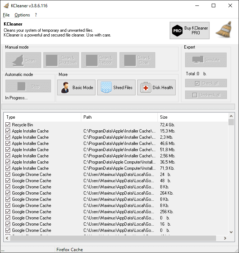Image resolution: width=239 pixels, height=253 pixels.
Task: Click the horizontal scroll right arrow
Action: pyautogui.click(x=225, y=238)
